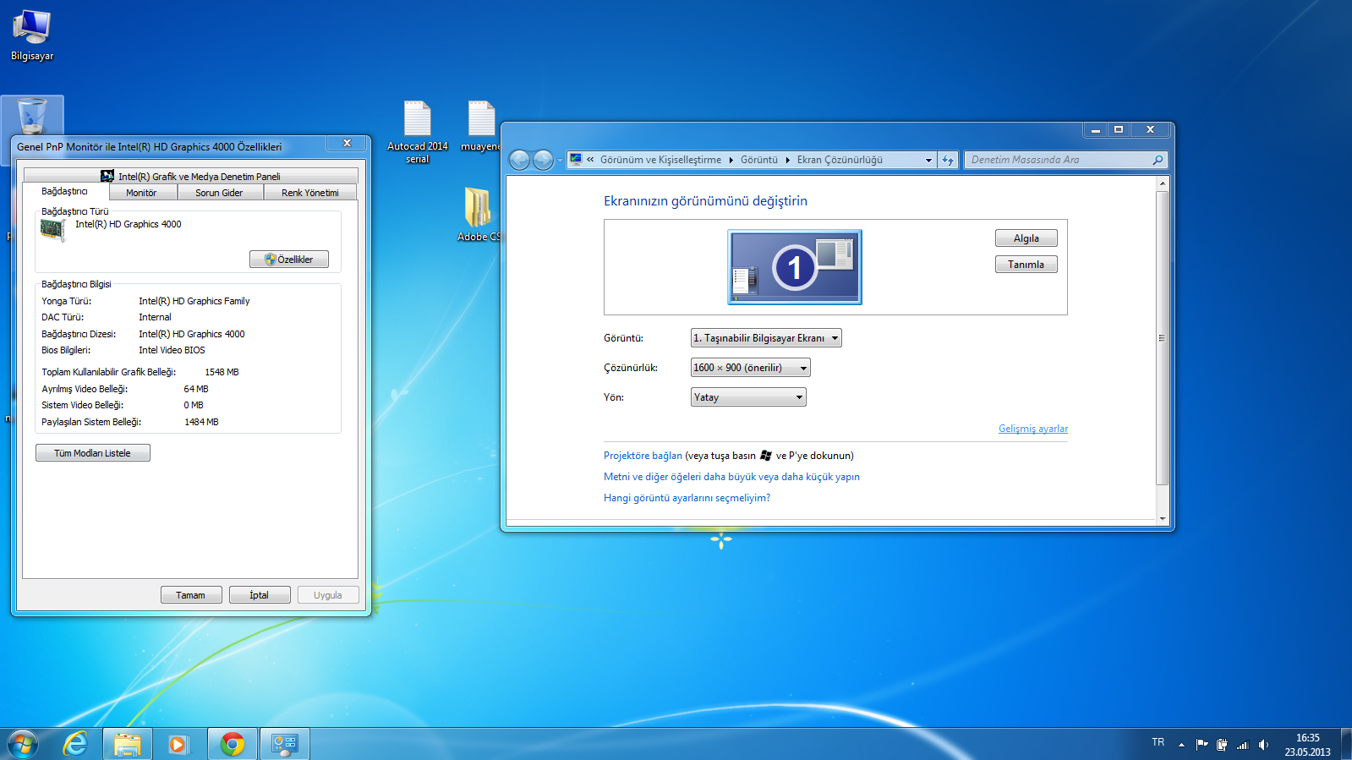Expand the Görüntü breadcrumb arrow
This screenshot has width=1352, height=760.
point(788,160)
